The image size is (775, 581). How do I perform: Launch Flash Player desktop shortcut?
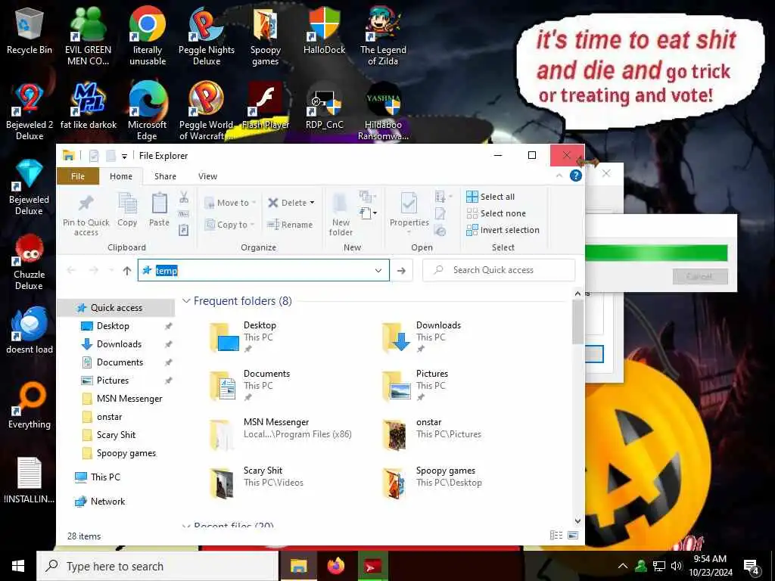[x=266, y=106]
